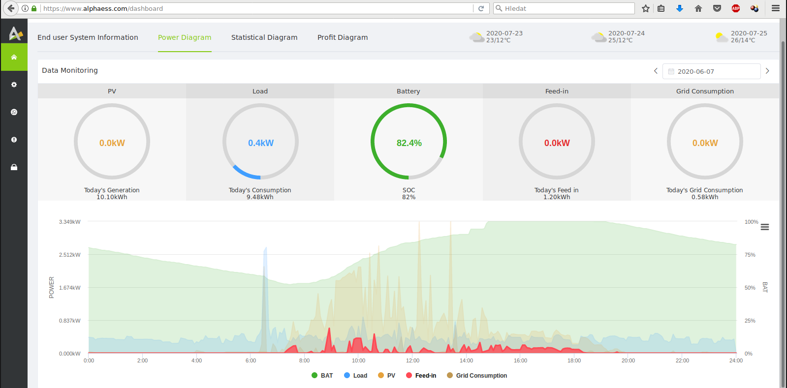Open the settings gear in the sidebar
Screen dimensions: 787x388
[14, 85]
